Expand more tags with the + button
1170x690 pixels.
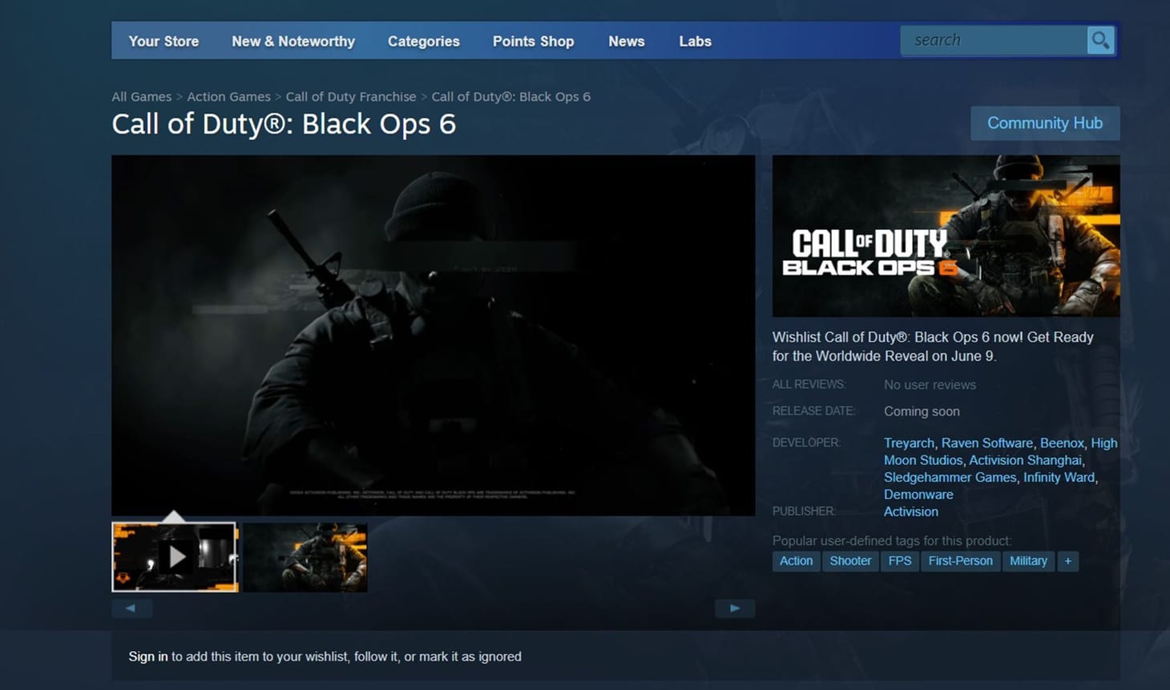1067,560
